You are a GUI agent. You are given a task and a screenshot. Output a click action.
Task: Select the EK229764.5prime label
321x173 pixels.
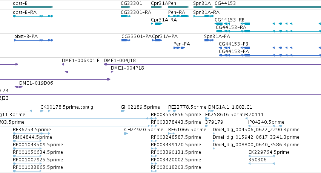pyautogui.click(x=269, y=152)
